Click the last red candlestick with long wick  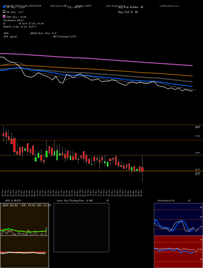coord(143,169)
